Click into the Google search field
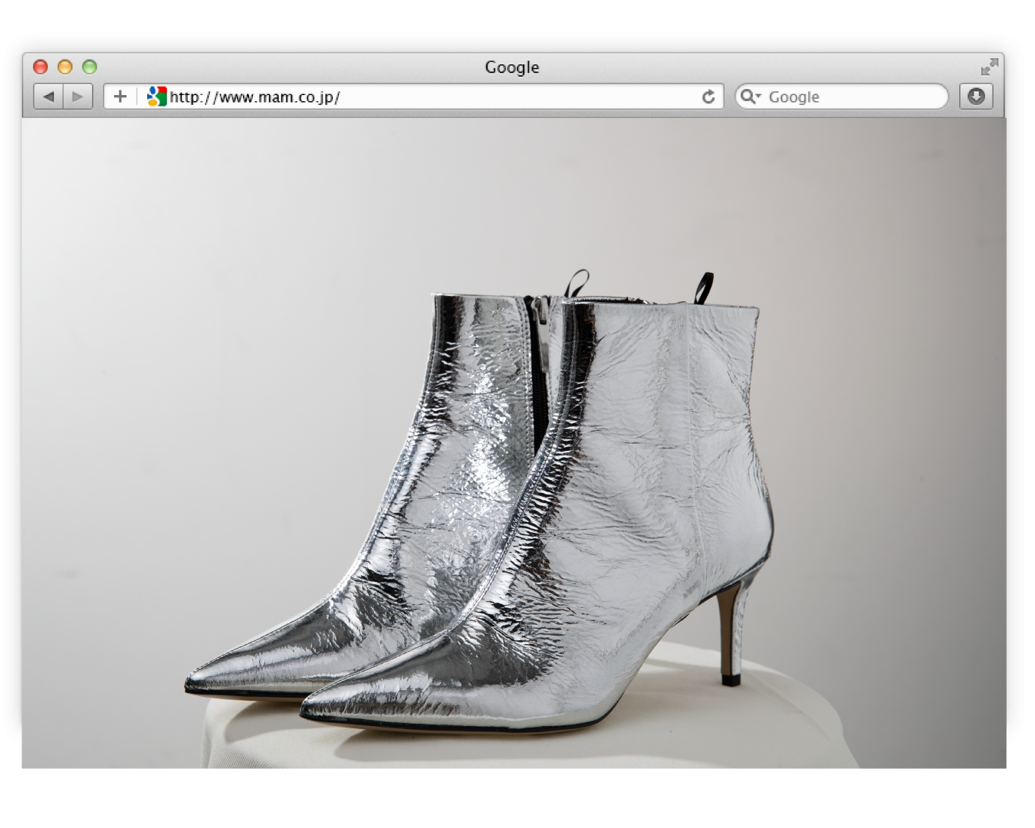Image resolution: width=1035 pixels, height=828 pixels. coord(842,97)
